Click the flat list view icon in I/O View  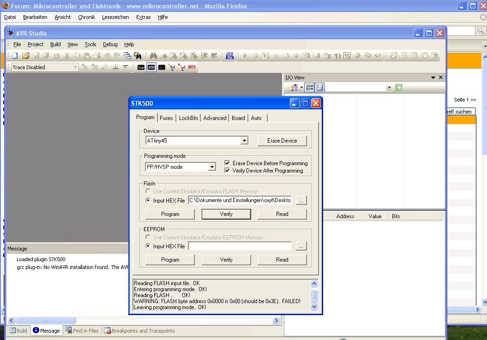[x=319, y=88]
